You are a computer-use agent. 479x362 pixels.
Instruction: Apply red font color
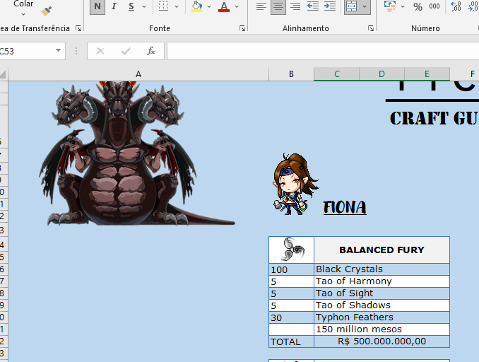click(x=224, y=6)
